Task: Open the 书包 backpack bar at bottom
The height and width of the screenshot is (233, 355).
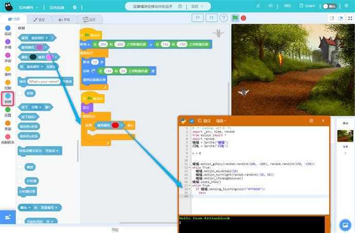Action: coord(115,230)
